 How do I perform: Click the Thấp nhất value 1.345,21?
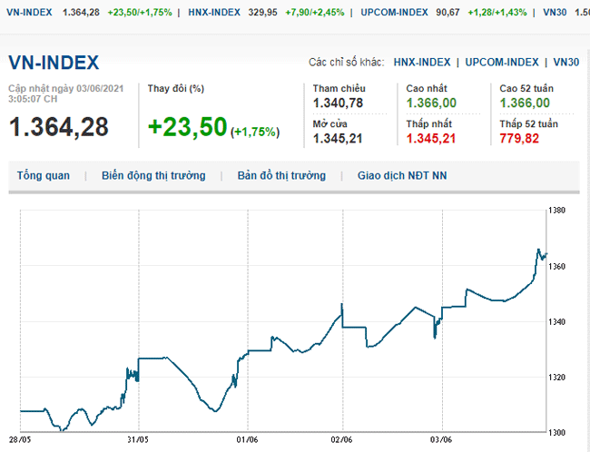point(431,139)
